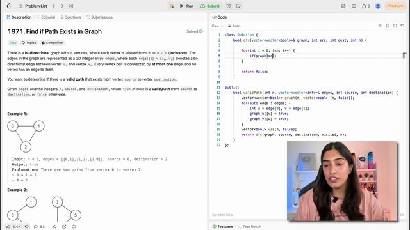Open the comments 83 icon
Image resolution: width=410 pixels, height=230 pixels.
(x=39, y=227)
